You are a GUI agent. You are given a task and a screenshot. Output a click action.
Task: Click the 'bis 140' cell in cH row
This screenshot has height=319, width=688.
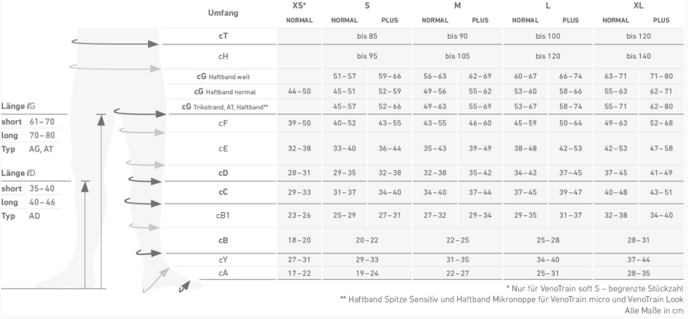coord(638,56)
